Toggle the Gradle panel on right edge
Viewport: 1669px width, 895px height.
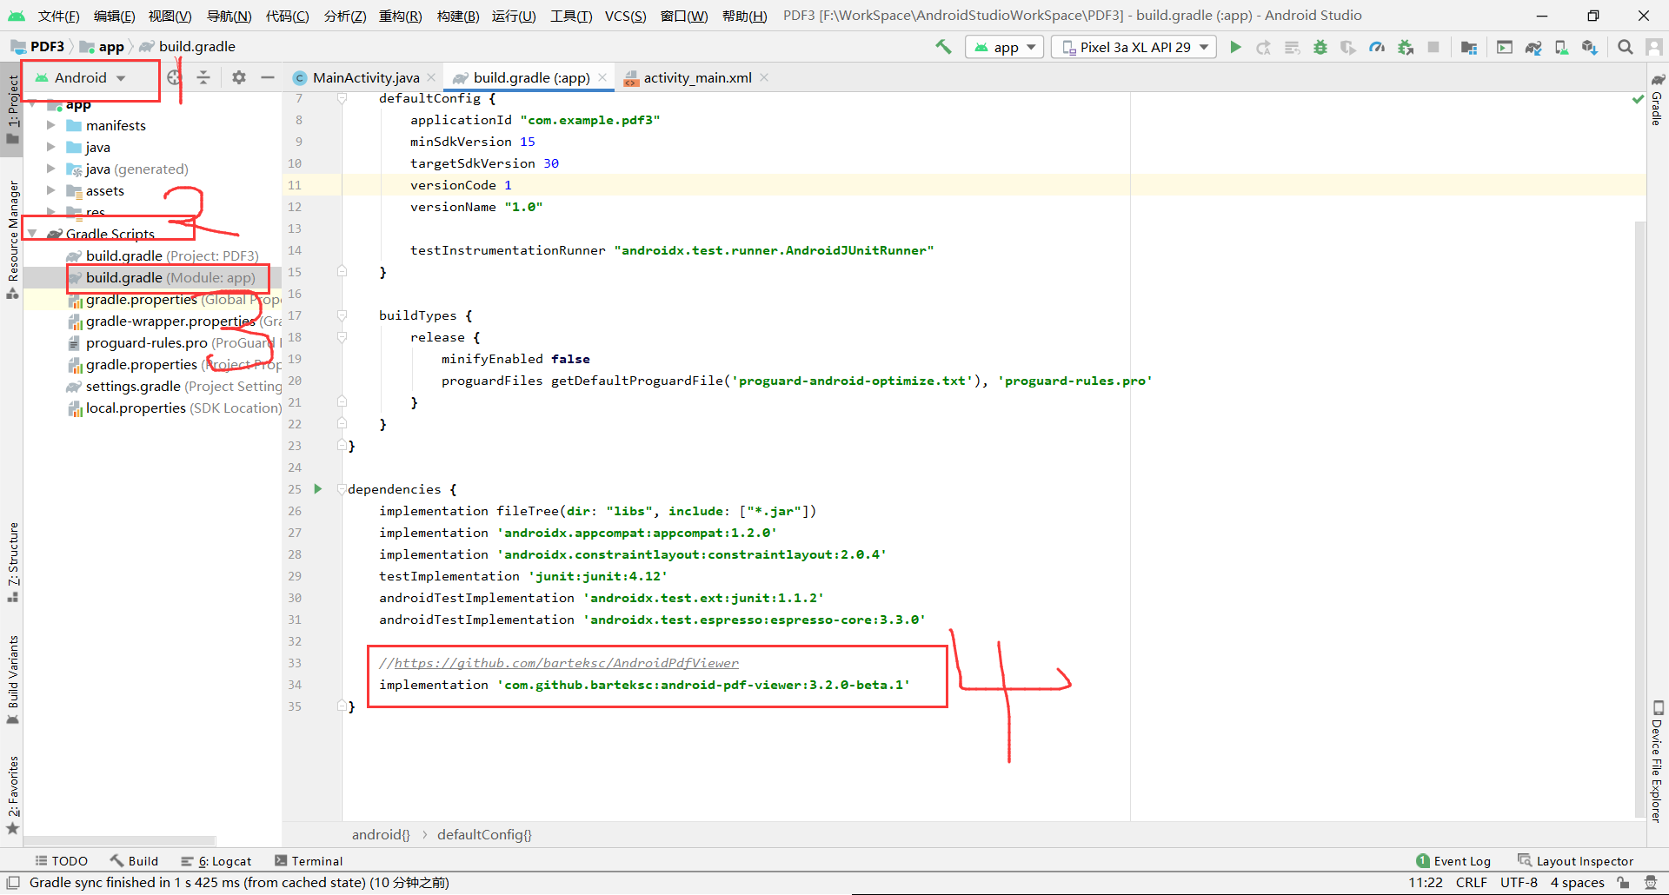pyautogui.click(x=1657, y=100)
